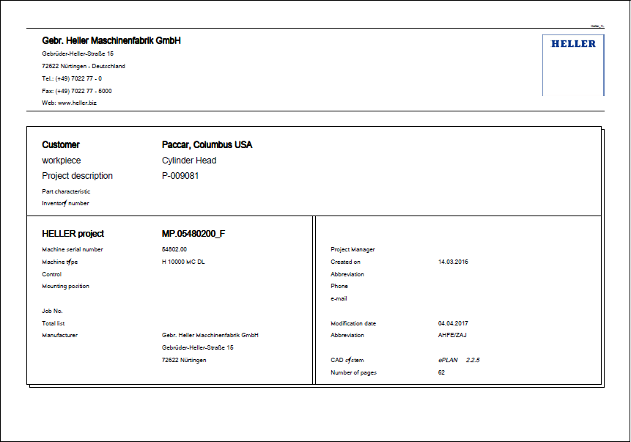Select the machine type H 10000 MC DL
Viewport: 631px width, 442px height.
pyautogui.click(x=183, y=262)
